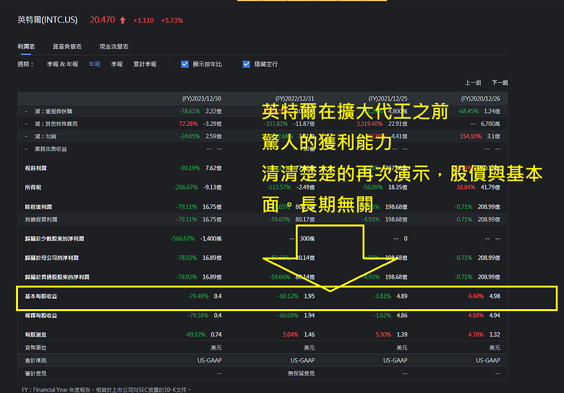The height and width of the screenshot is (393, 564).
Task: Click the 英特爾(INTC.US) stock title
Action: (48, 20)
